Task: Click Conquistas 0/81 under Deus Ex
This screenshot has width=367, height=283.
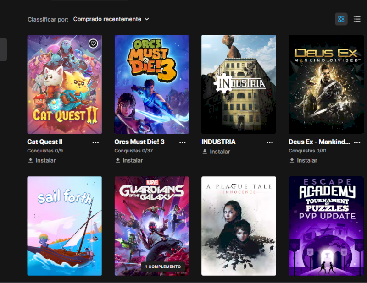Action: pyautogui.click(x=307, y=151)
